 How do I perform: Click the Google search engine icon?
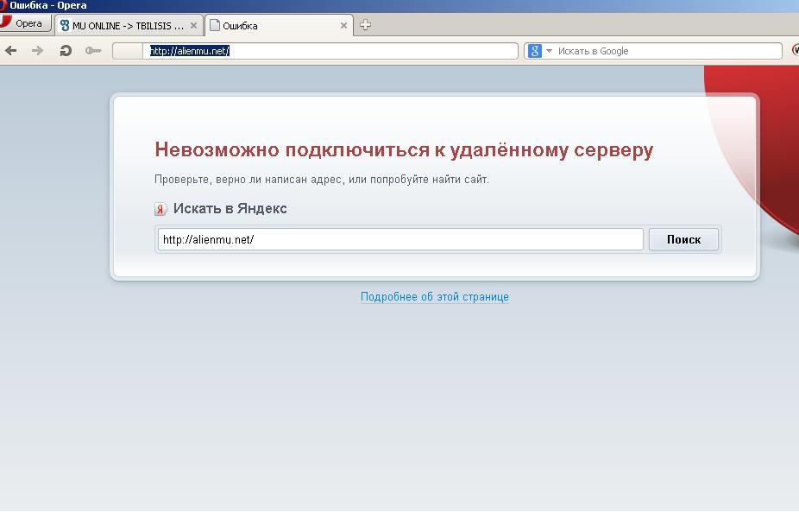click(x=534, y=51)
